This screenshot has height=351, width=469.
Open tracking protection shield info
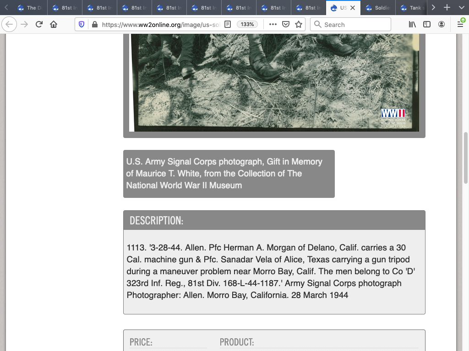(82, 24)
